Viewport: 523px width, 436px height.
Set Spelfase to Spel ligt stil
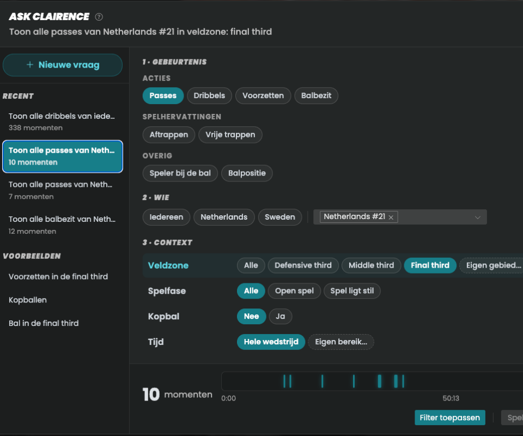click(x=352, y=291)
